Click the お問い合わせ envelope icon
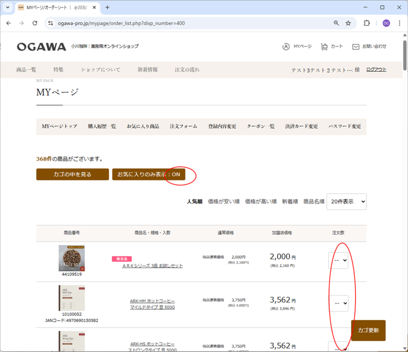This screenshot has height=352, width=408. (356, 47)
